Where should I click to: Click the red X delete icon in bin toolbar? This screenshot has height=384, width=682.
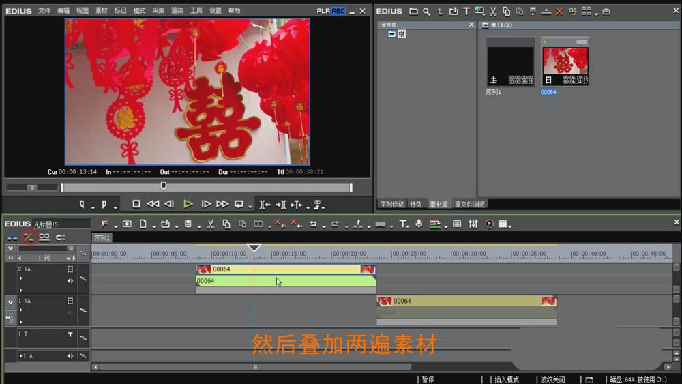point(559,12)
